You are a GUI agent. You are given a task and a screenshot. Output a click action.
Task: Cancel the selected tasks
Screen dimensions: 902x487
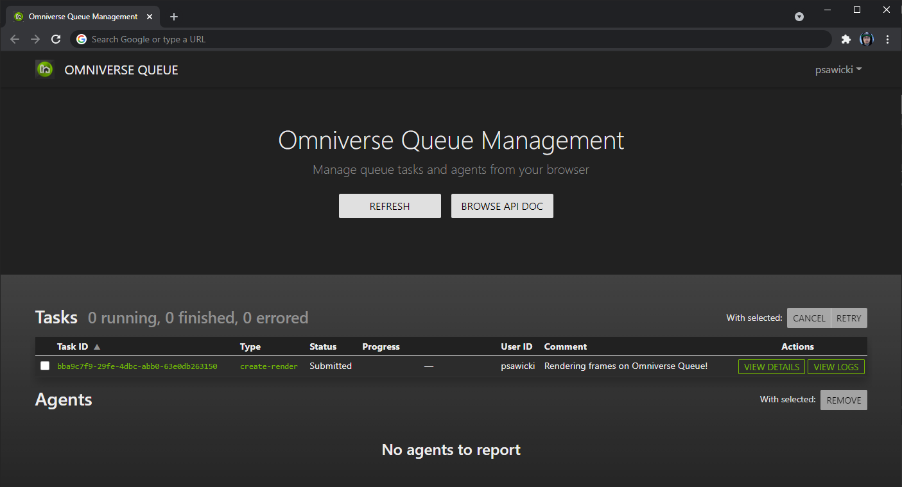pyautogui.click(x=809, y=318)
